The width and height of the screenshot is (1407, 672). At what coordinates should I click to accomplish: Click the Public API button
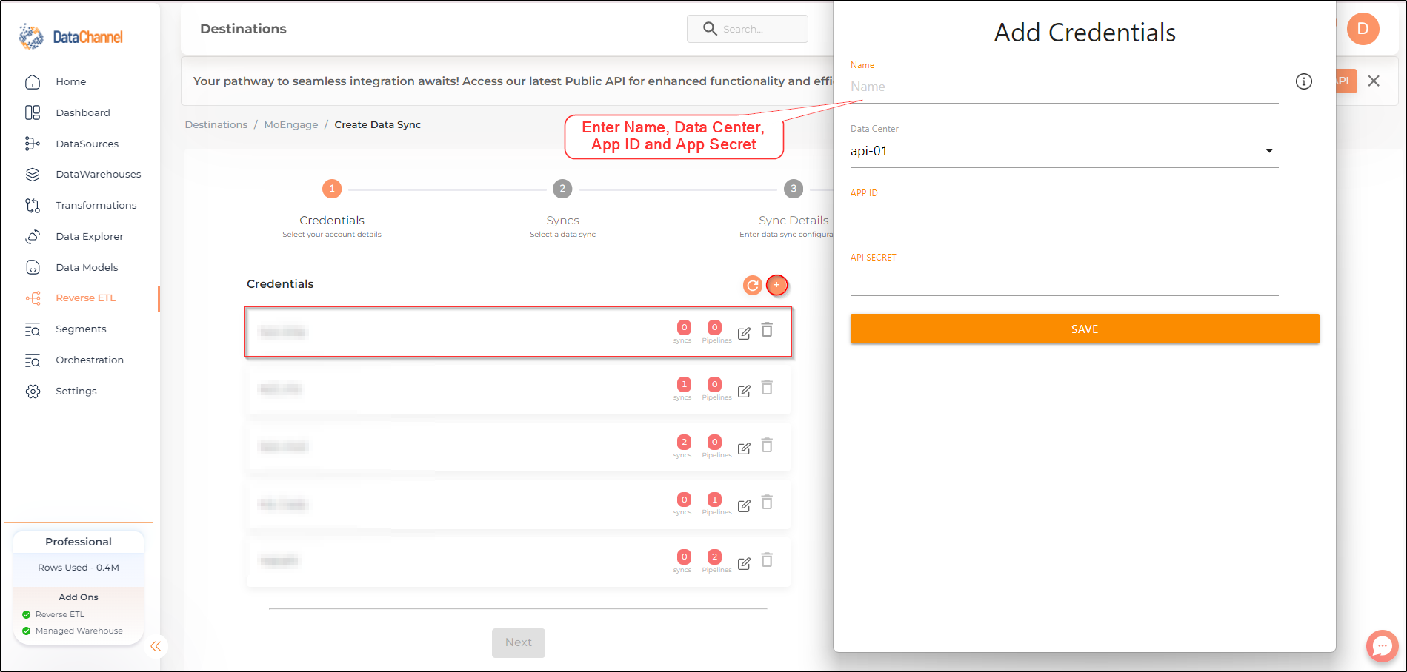[1346, 81]
